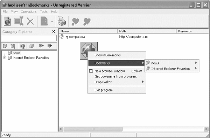The width and height of the screenshot is (210, 138).
Task: Sort by Keywords column header
Action: pyautogui.click(x=192, y=31)
